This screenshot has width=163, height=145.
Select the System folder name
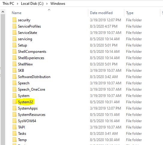pyautogui.click(x=24, y=96)
